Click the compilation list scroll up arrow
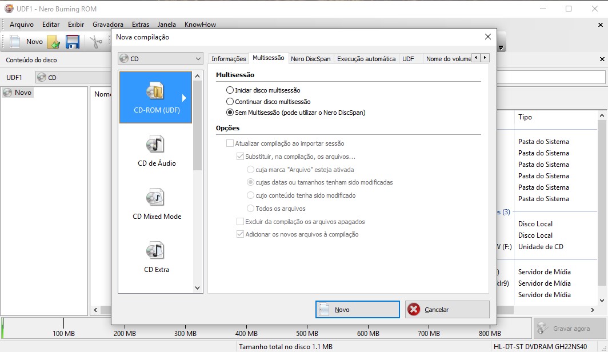Image resolution: width=608 pixels, height=352 pixels. [197, 77]
